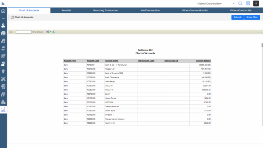
Task: Open the apps grid icon in header
Action: click(x=248, y=3)
